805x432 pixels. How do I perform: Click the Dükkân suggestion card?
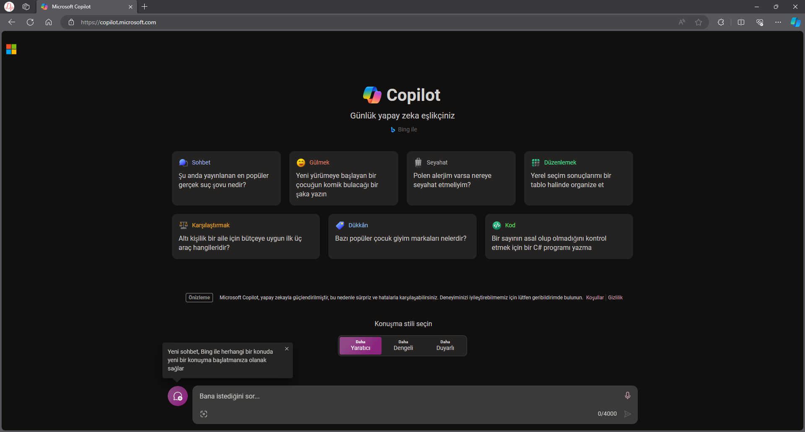tap(402, 237)
